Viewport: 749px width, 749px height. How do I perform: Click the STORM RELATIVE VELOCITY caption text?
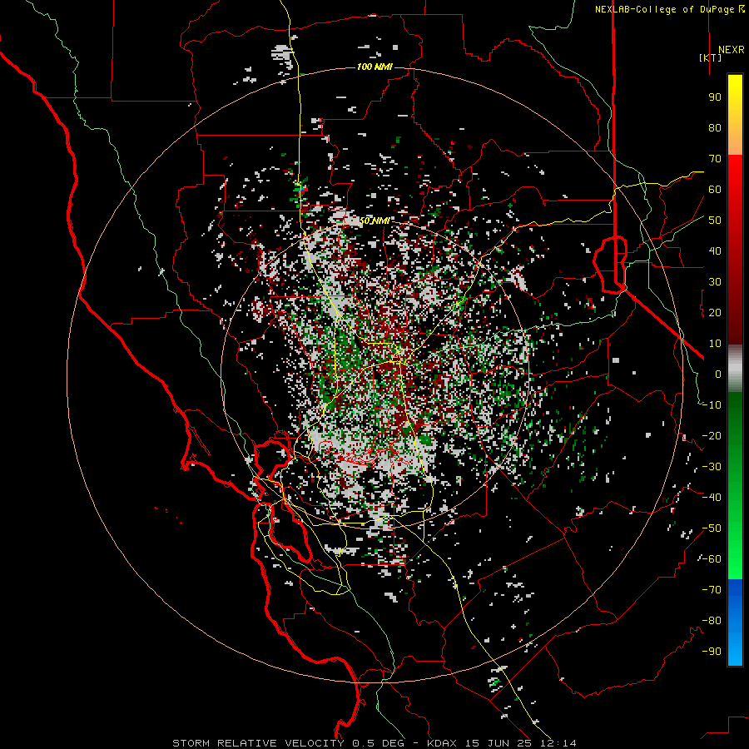[258, 743]
